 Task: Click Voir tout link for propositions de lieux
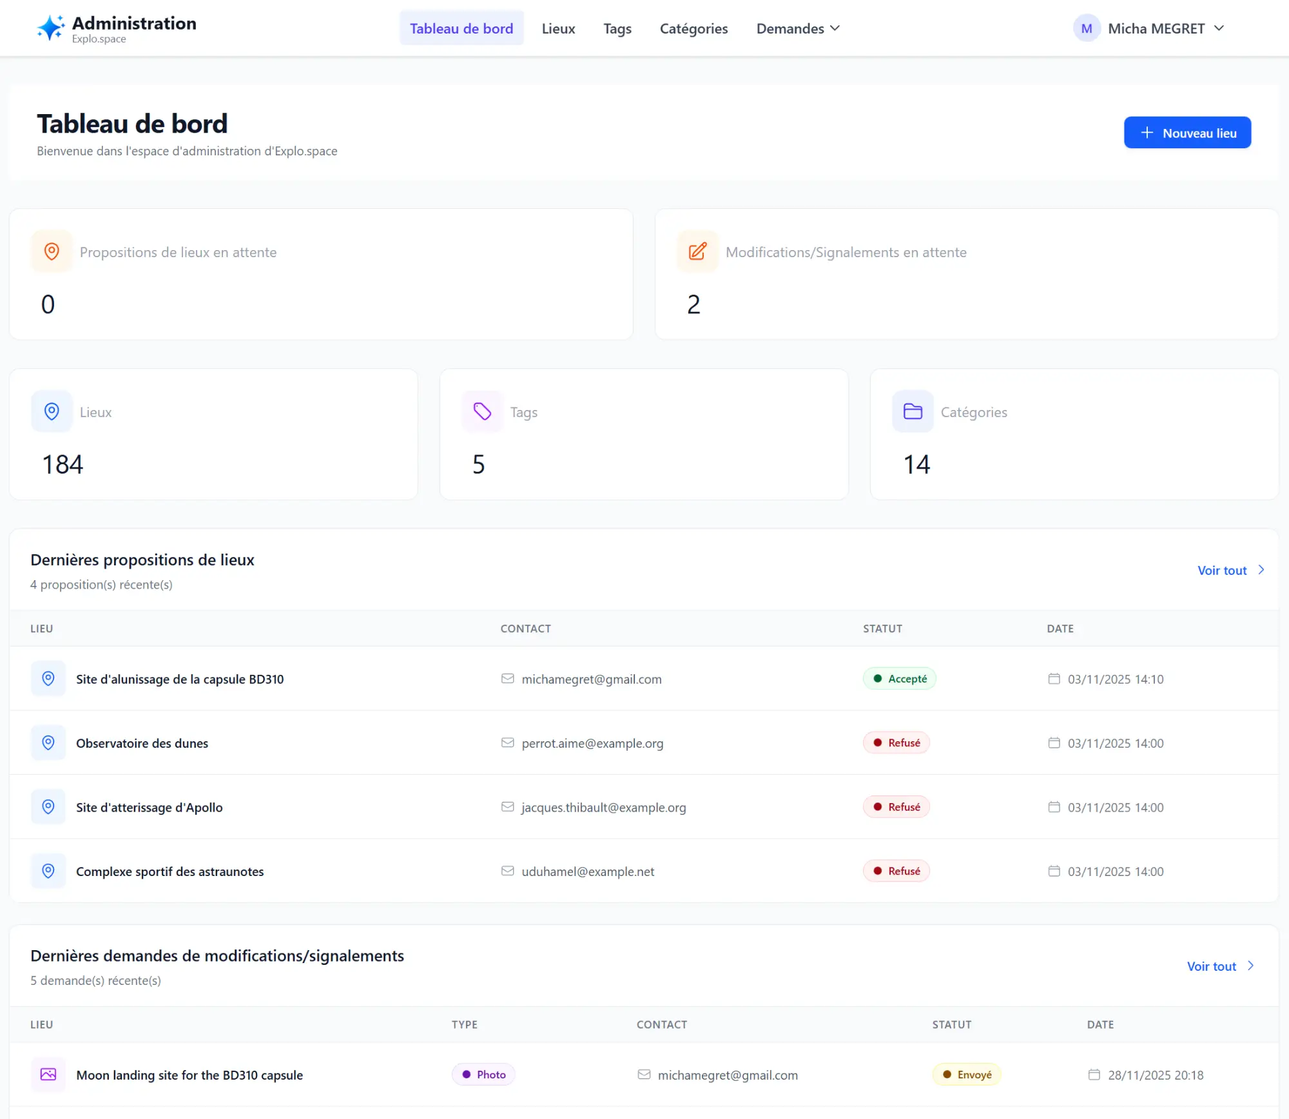coord(1222,570)
